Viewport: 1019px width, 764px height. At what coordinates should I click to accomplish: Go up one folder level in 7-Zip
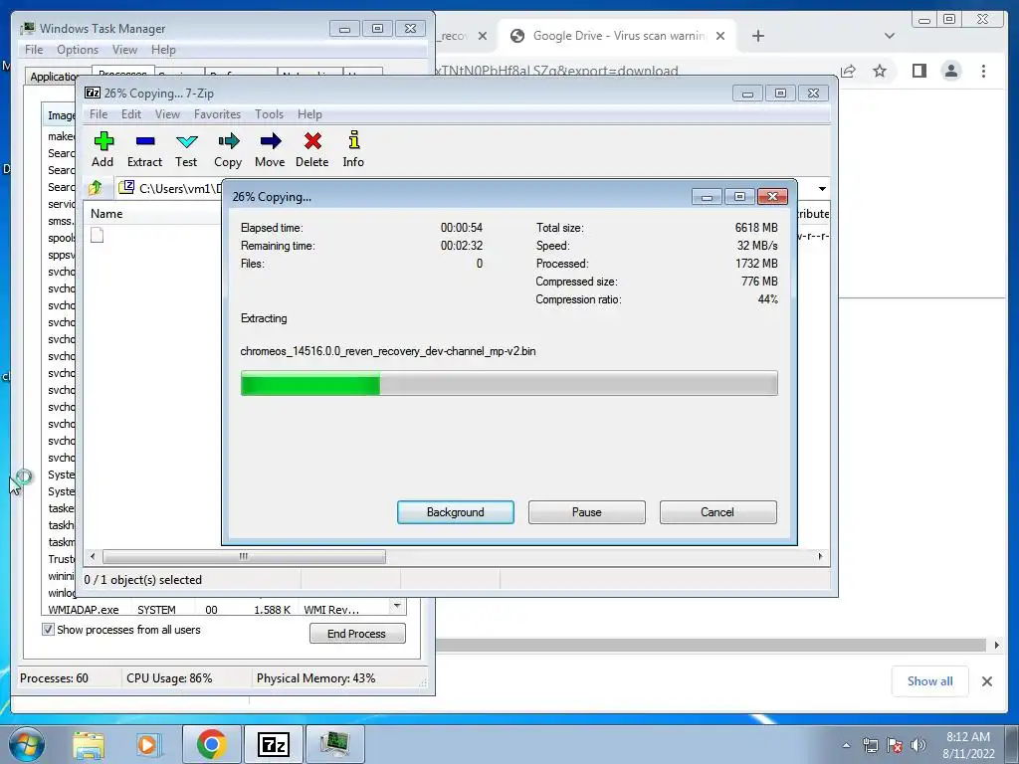(95, 188)
